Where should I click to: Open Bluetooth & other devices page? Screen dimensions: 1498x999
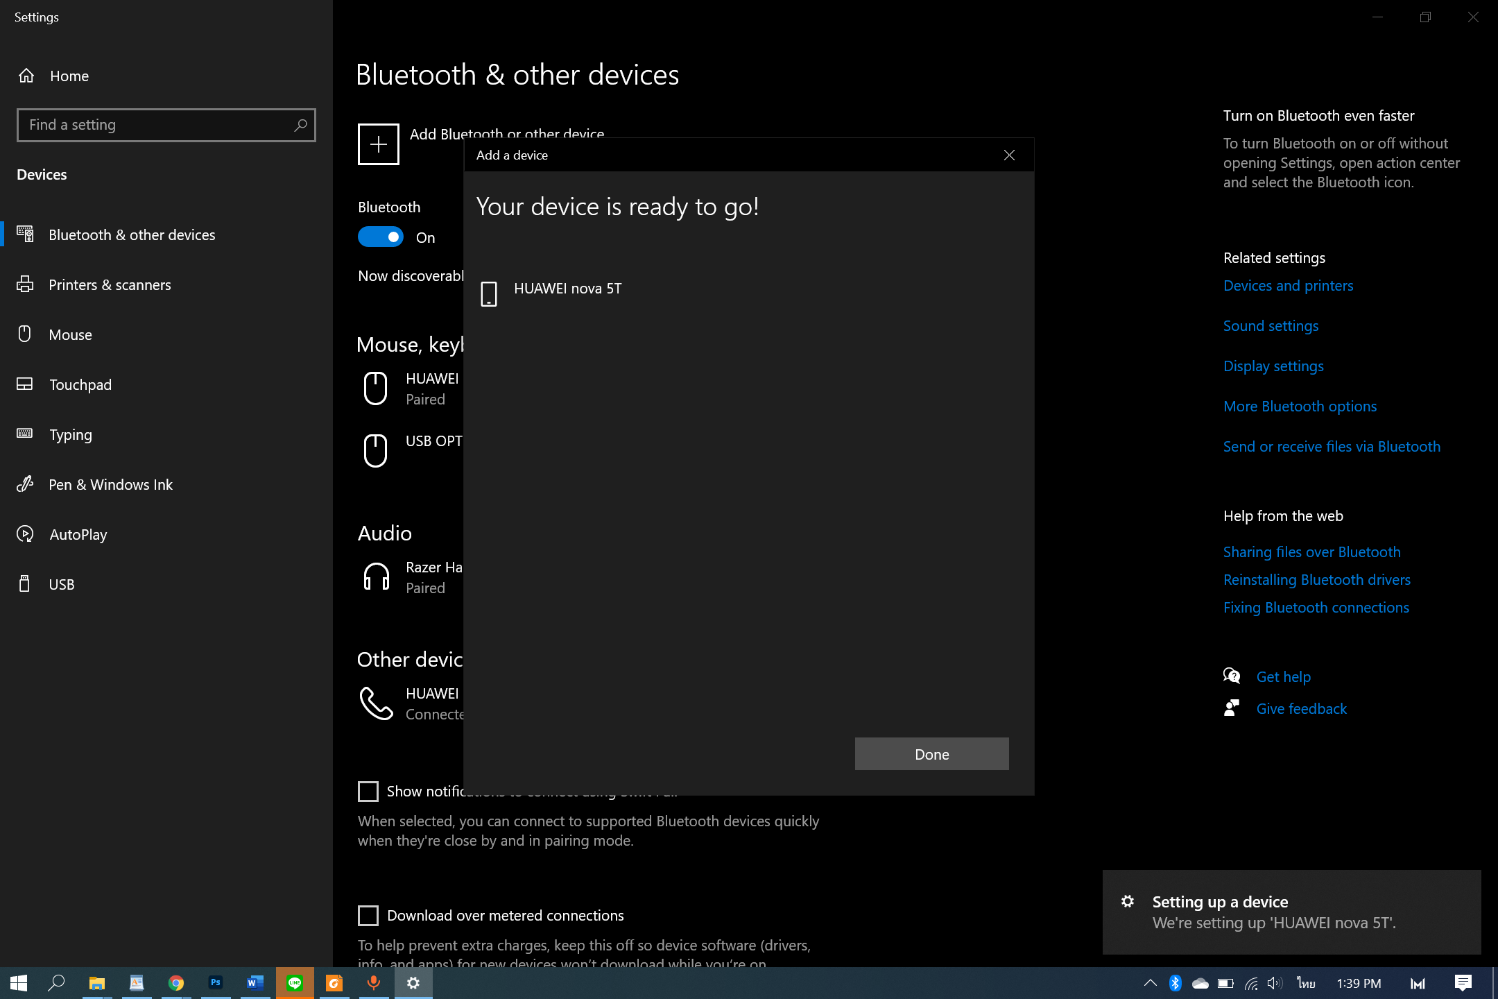click(x=166, y=234)
